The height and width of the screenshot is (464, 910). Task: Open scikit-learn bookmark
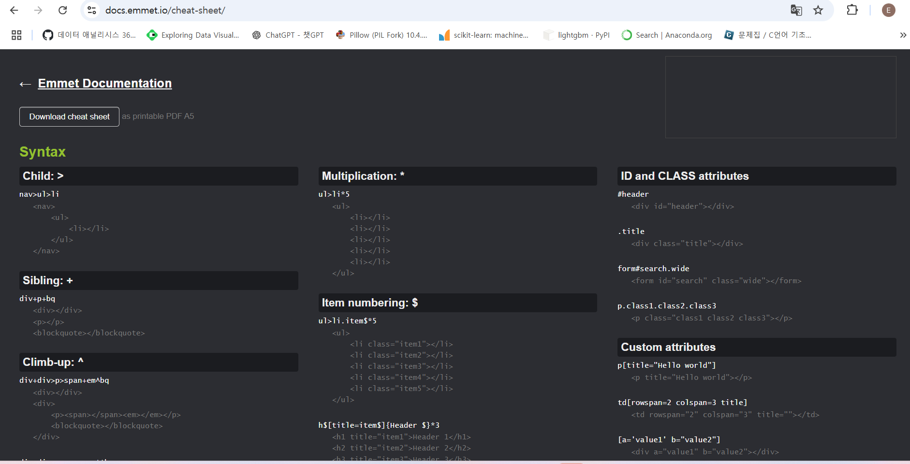pyautogui.click(x=484, y=35)
